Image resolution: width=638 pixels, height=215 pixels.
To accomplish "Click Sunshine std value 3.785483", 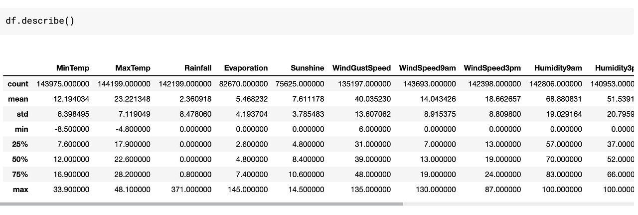I will point(309,114).
